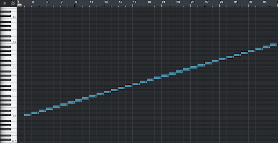Select the E2 note starting at bar 30

(x=230, y=57)
